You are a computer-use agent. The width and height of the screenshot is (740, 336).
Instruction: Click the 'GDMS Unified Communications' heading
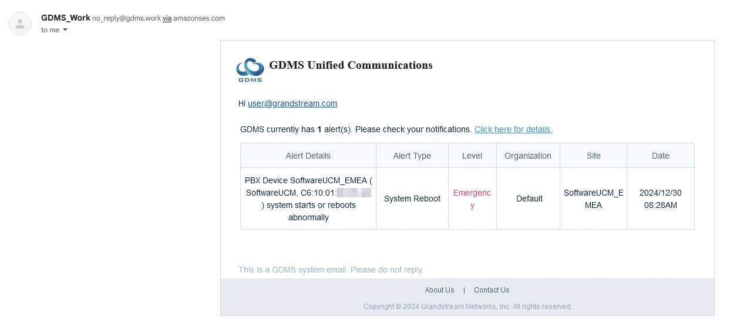coord(351,65)
